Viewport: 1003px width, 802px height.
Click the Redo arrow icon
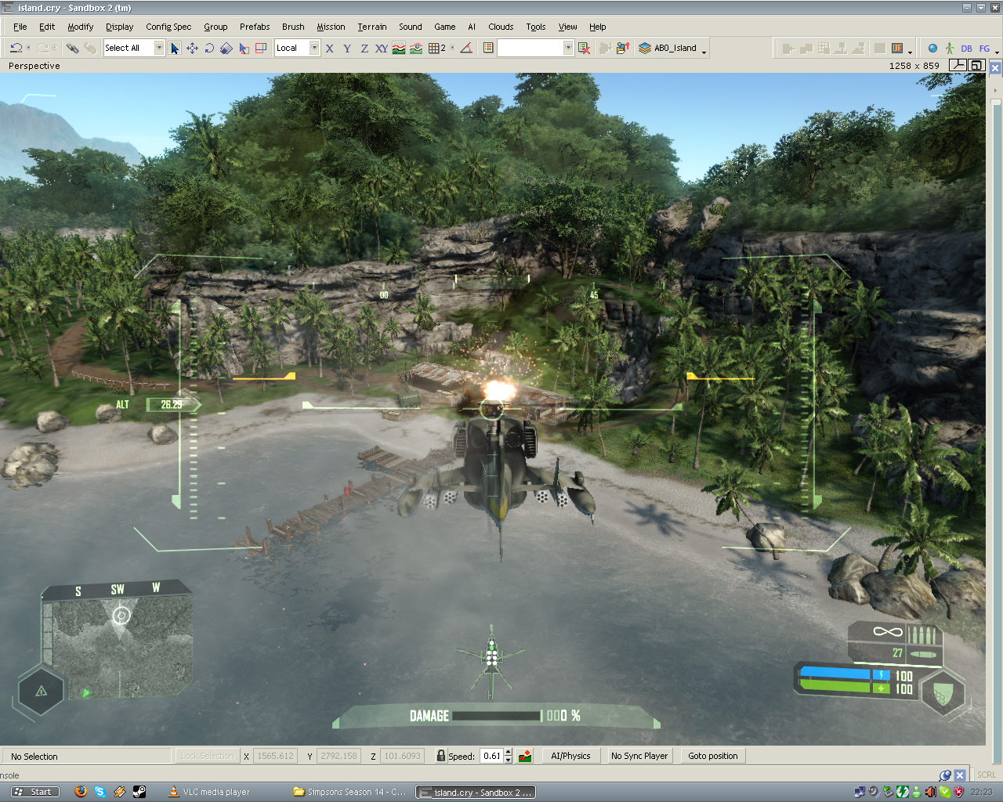(x=42, y=48)
